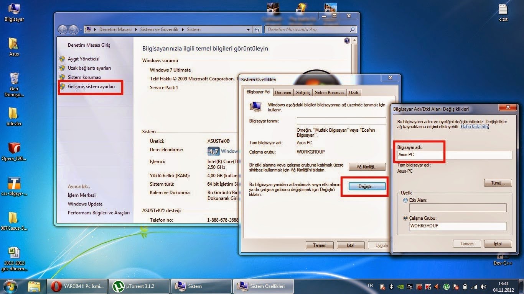The height and width of the screenshot is (294, 524).
Task: Switch to the Uzak tab
Action: coord(354,93)
